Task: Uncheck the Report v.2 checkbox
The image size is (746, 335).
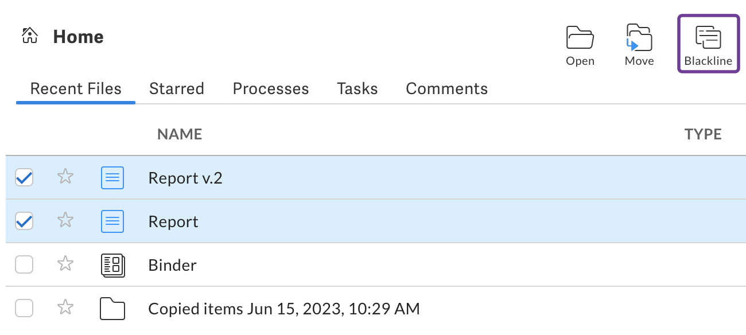Action: pos(24,177)
